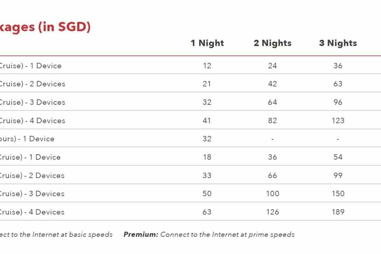Click the cell containing 42
381x254 pixels.
[272, 84]
